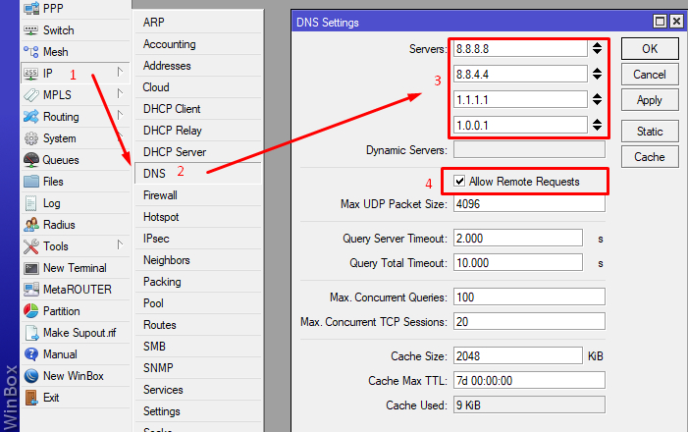This screenshot has width=688, height=432.
Task: Click the Radius icon
Action: 31,224
